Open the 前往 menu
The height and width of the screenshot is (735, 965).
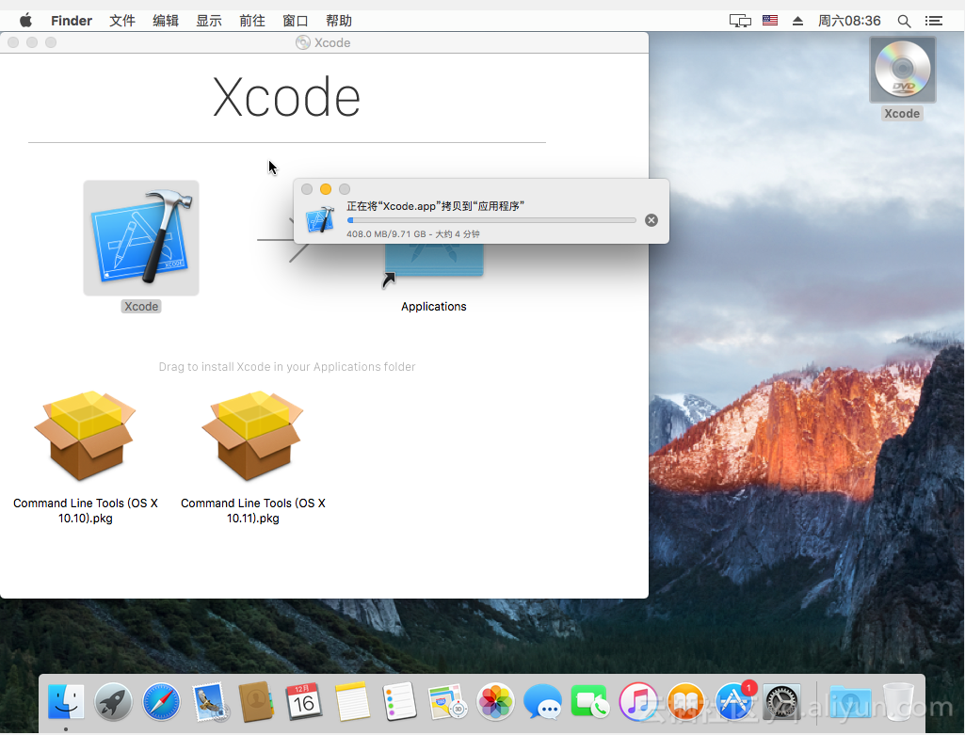coord(251,21)
